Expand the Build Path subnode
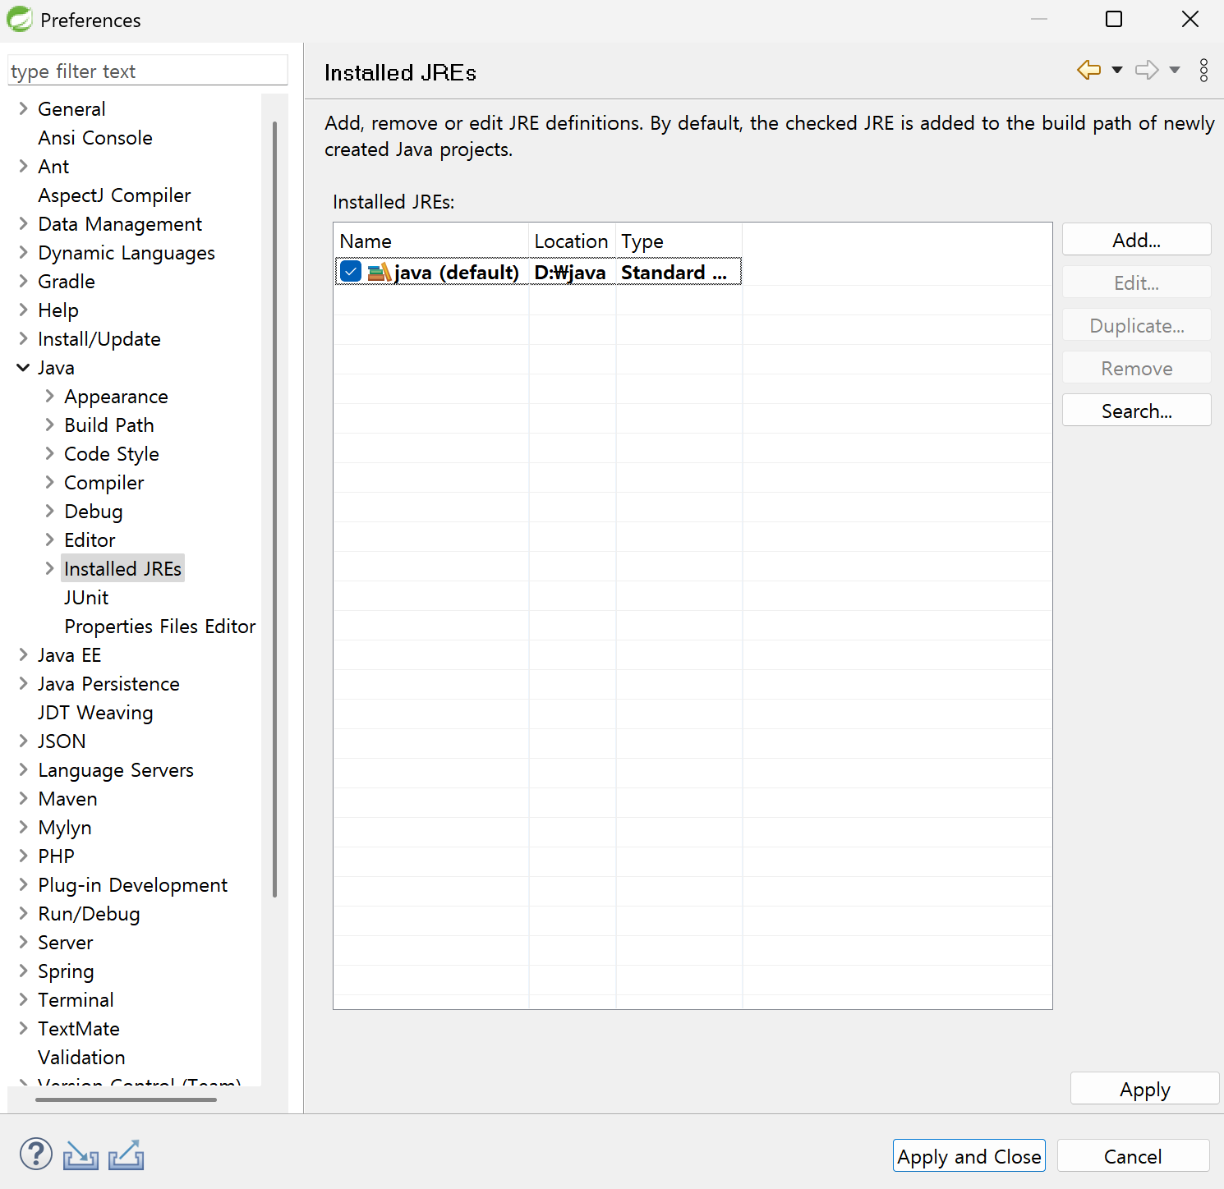This screenshot has width=1224, height=1189. [49, 425]
